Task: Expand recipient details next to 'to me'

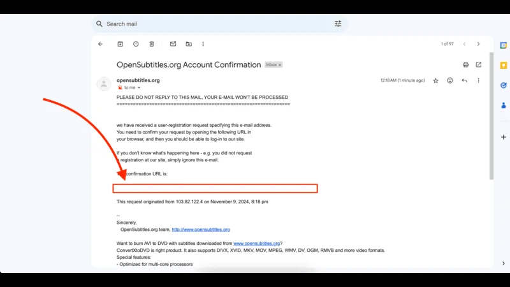Action: (x=139, y=88)
